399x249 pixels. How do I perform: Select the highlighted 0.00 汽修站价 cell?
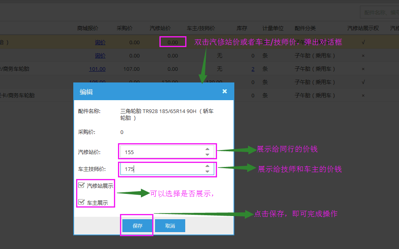point(173,42)
